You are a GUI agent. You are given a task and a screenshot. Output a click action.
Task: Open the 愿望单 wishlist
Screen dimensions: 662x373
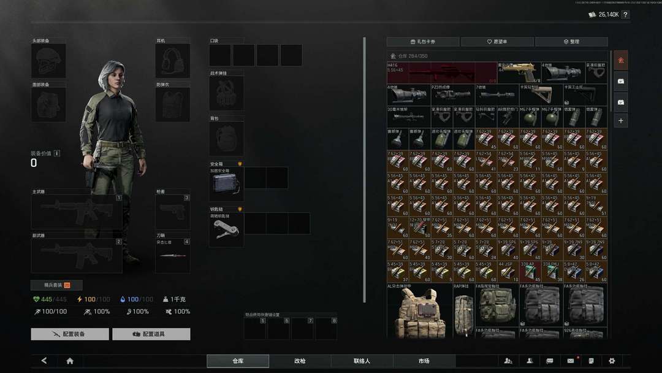coord(497,41)
